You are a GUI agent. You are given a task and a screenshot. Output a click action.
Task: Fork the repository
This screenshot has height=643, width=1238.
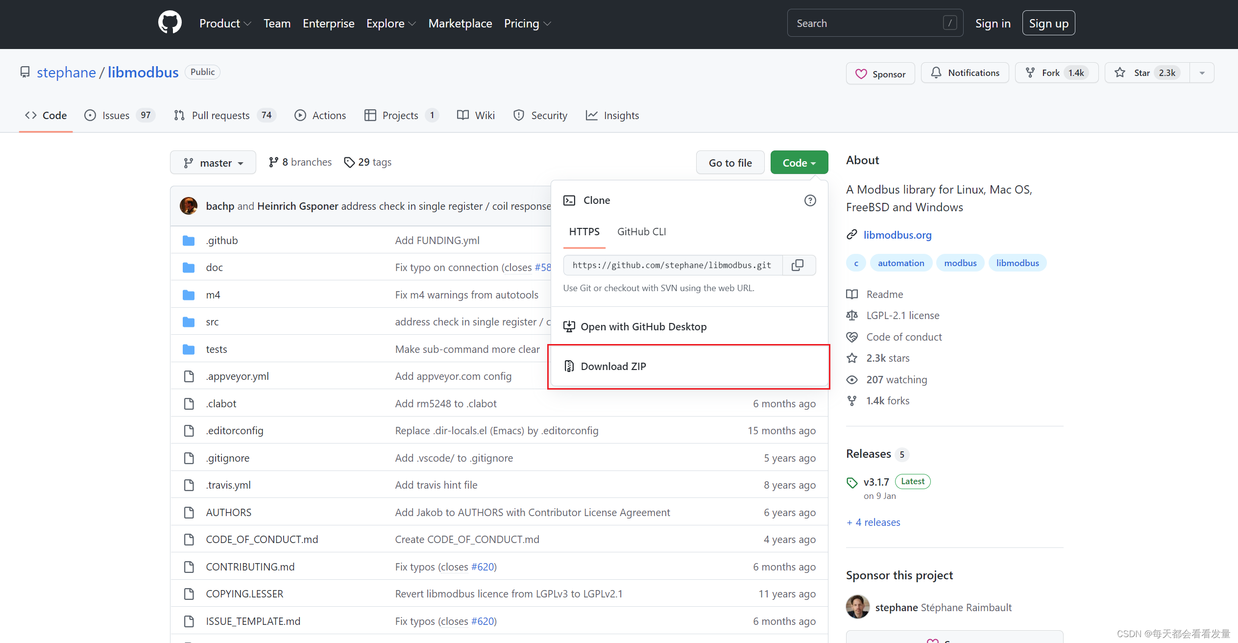click(1056, 73)
